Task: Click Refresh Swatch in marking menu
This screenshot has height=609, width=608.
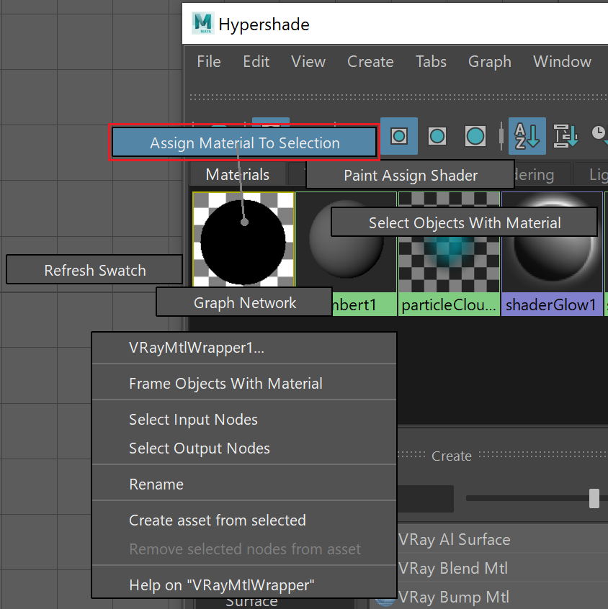Action: pyautogui.click(x=94, y=270)
